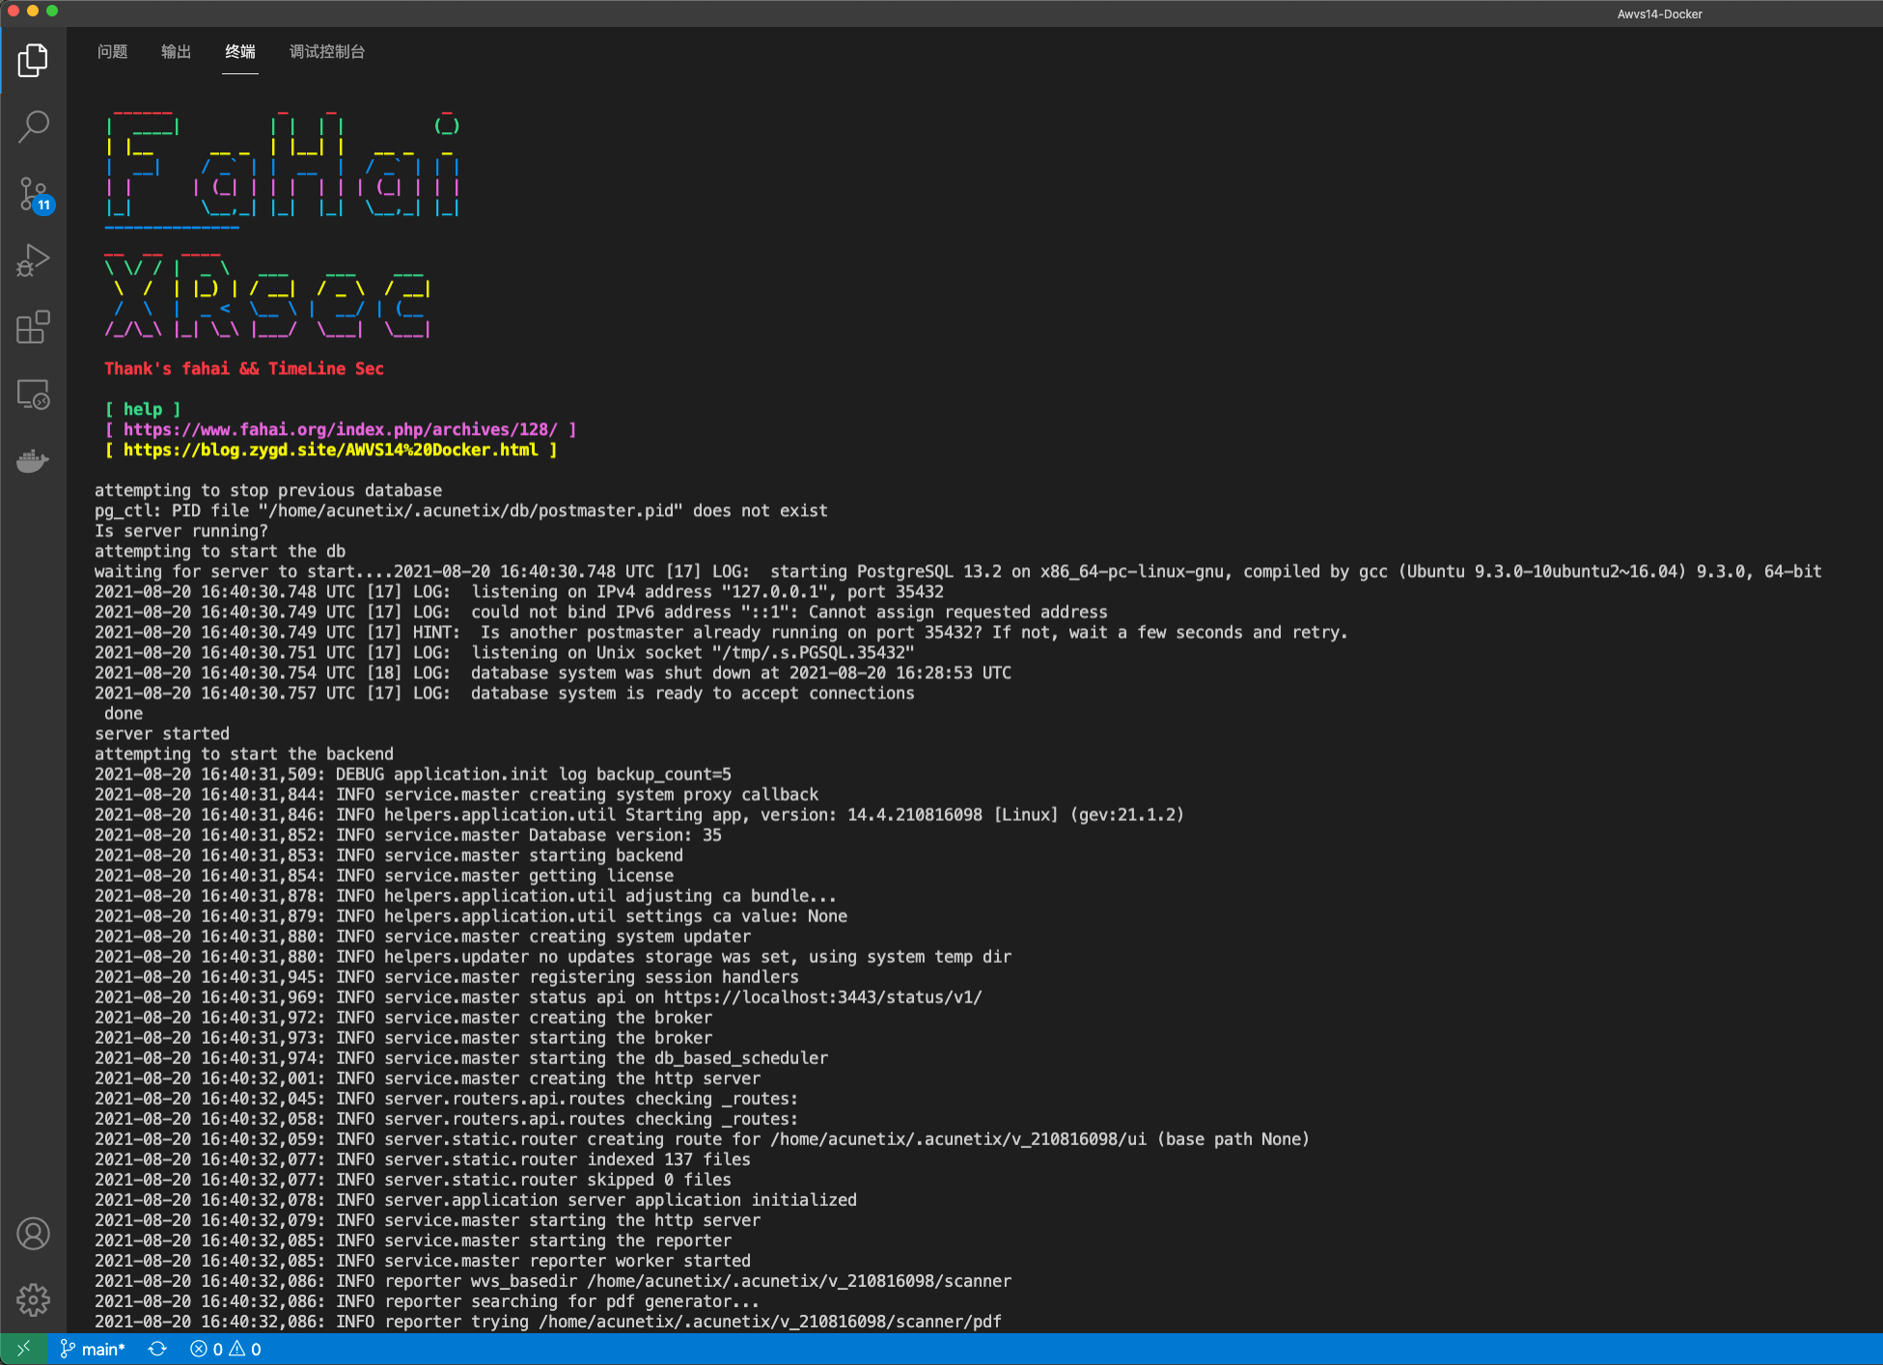The image size is (1883, 1365).
Task: Open the Manage settings gear
Action: (x=33, y=1299)
